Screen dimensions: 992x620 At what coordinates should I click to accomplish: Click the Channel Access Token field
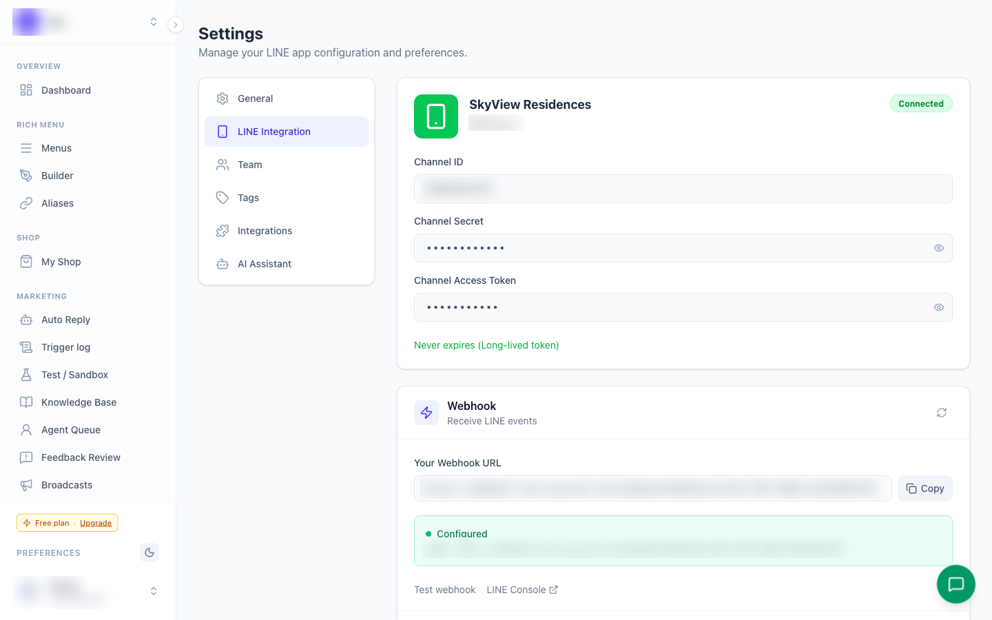coord(683,307)
